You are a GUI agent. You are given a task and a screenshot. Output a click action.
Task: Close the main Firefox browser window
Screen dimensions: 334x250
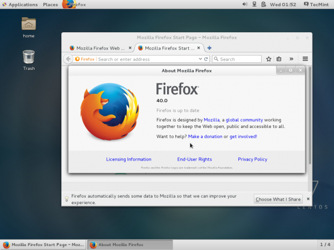point(307,38)
